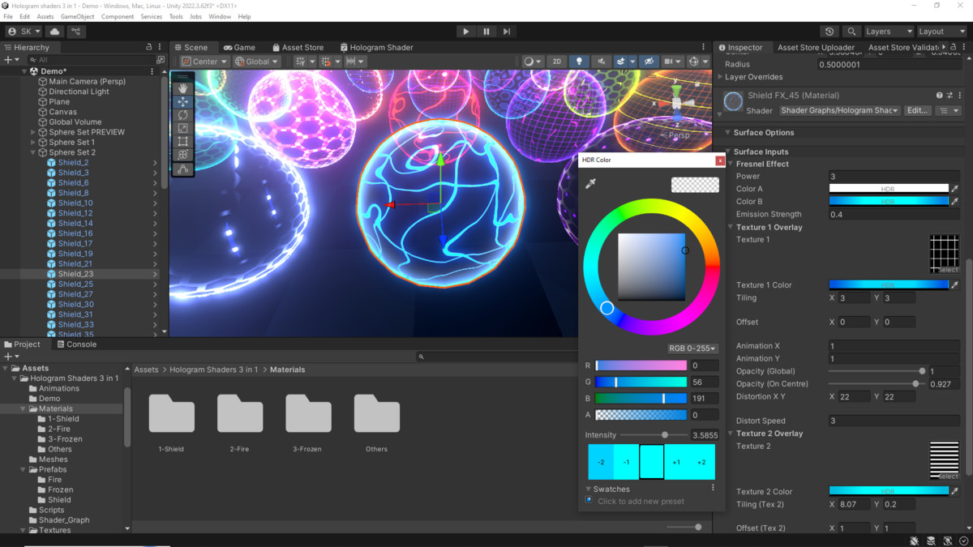Click the Emission Strength value field
The width and height of the screenshot is (973, 547).
[x=894, y=214]
